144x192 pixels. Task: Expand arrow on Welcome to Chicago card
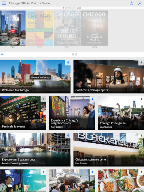pyautogui.click(x=68, y=62)
